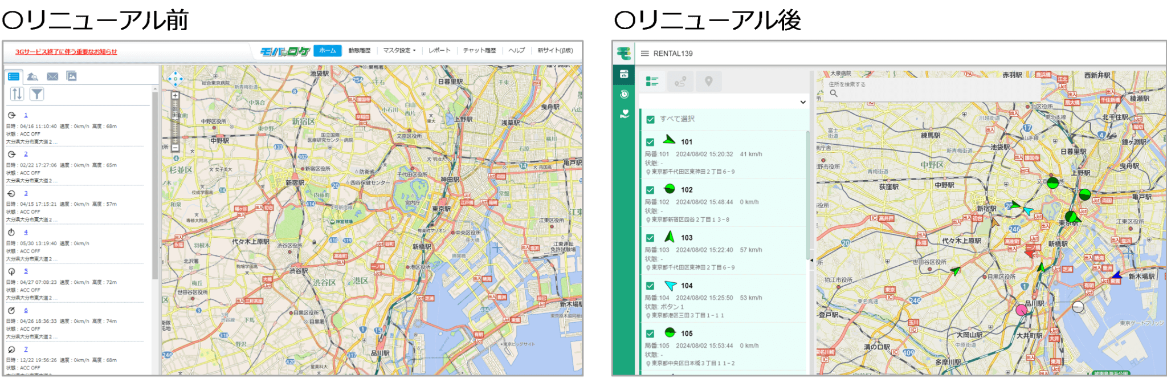Viewport: 1167px width, 378px height.
Task: Collapse the side panel using the small arrow handle
Action: (x=811, y=260)
